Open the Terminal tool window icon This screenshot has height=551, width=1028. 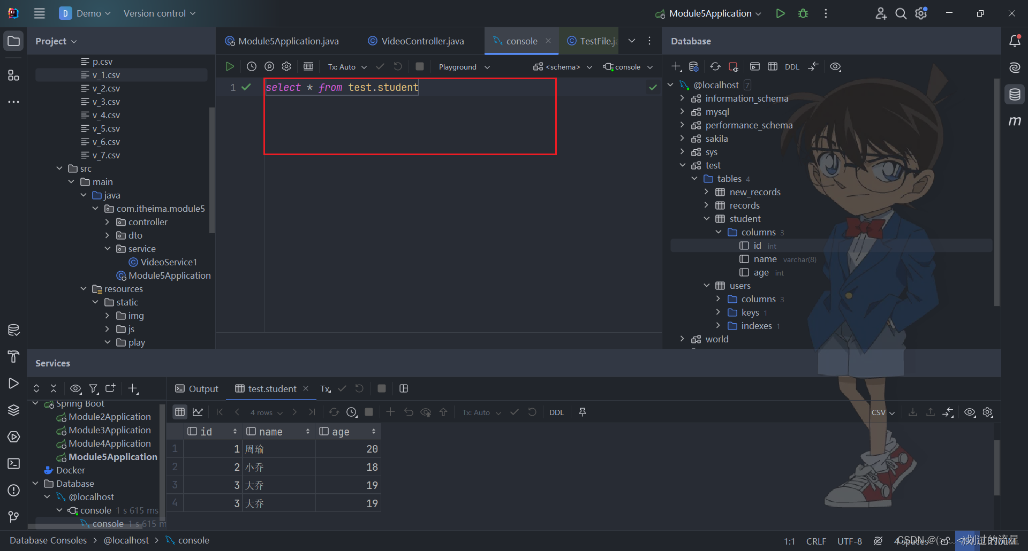13,463
